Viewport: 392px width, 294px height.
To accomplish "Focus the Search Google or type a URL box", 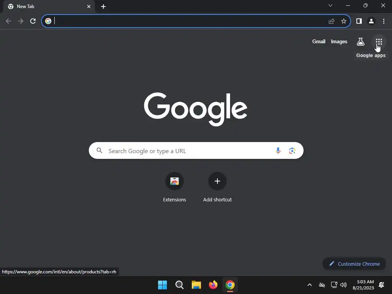I will coord(196,150).
